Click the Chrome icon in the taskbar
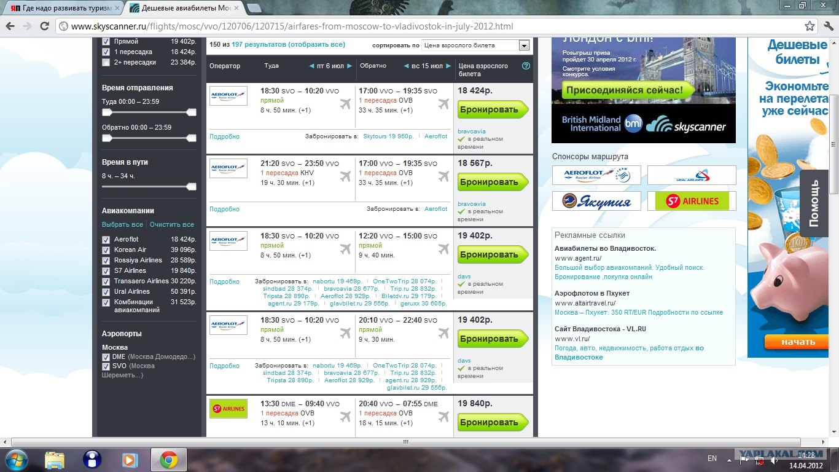839x472 pixels. [168, 459]
